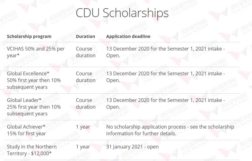
Task: Click the Global Leader Course duration cell
Action: (86, 103)
